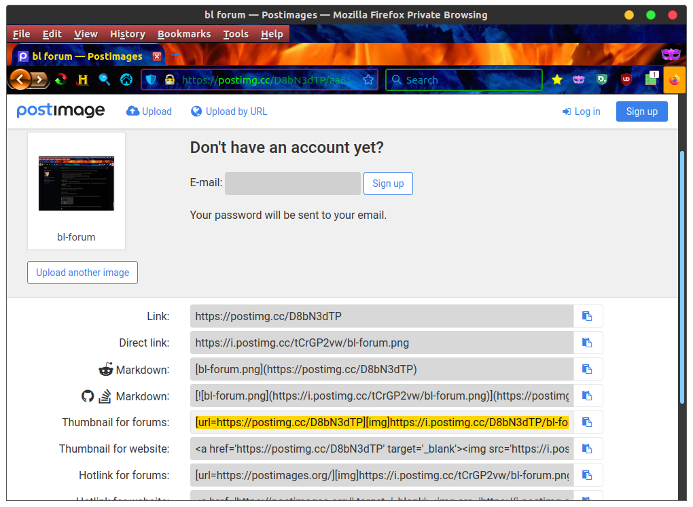Click the page vertical scrollbar
Screen dimensions: 693x507
[x=682, y=277]
